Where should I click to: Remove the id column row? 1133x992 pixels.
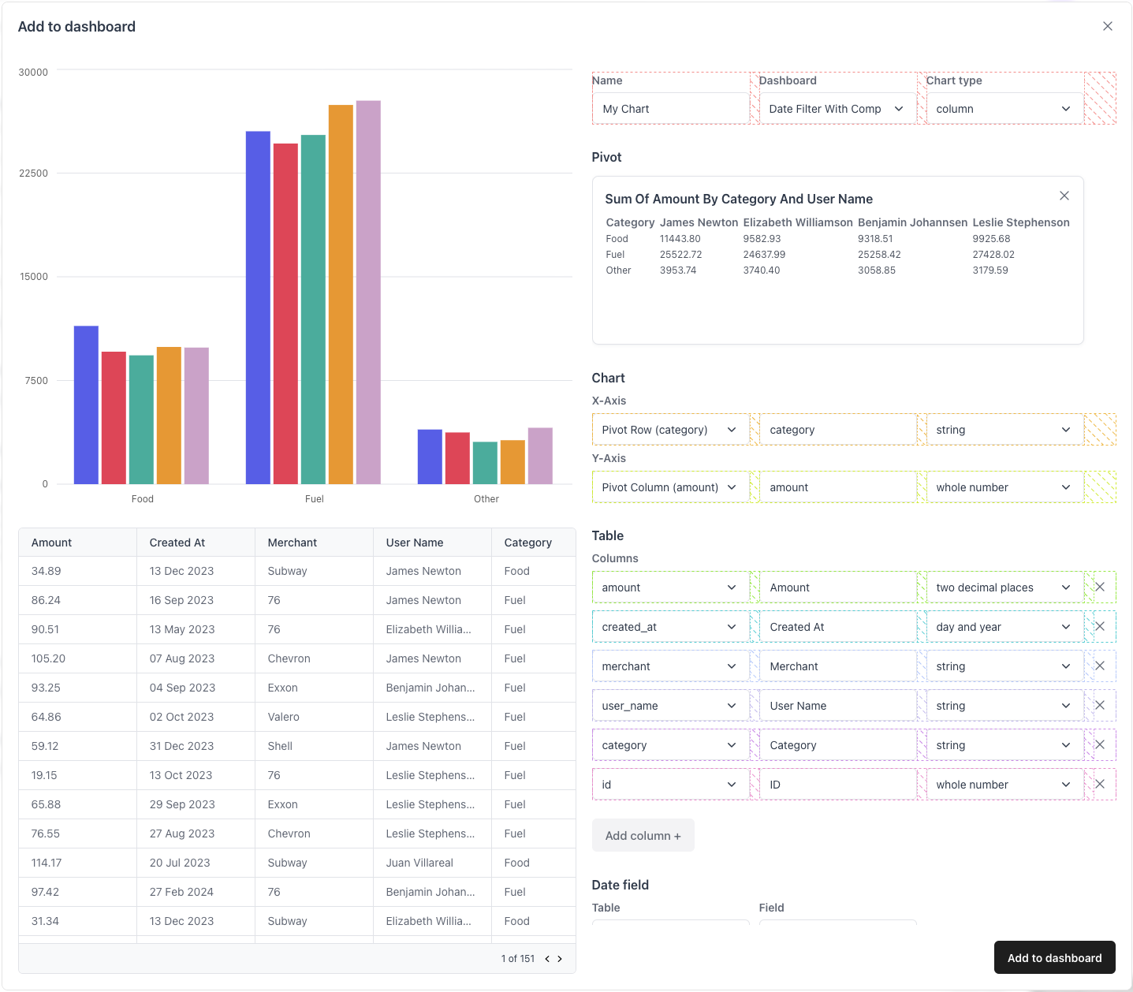tap(1100, 785)
